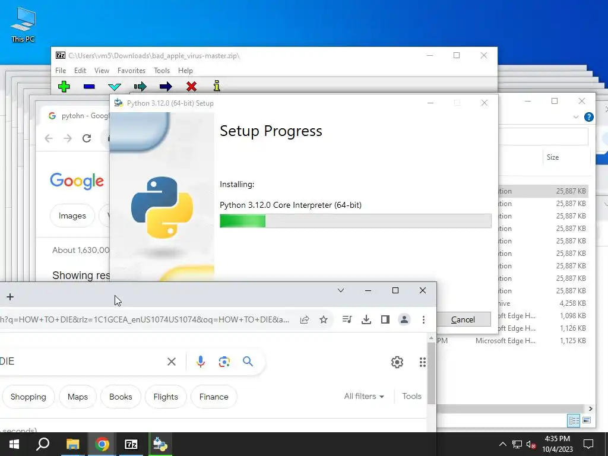
Task: Open Chrome profile avatar icon
Action: pos(404,319)
